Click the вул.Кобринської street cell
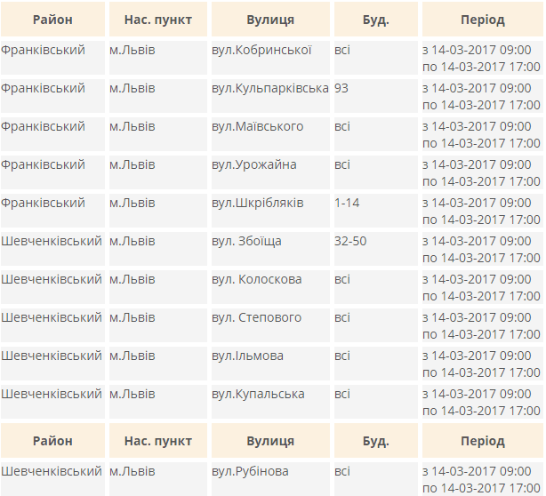Viewport: 546px width, 496px height. pyautogui.click(x=261, y=50)
